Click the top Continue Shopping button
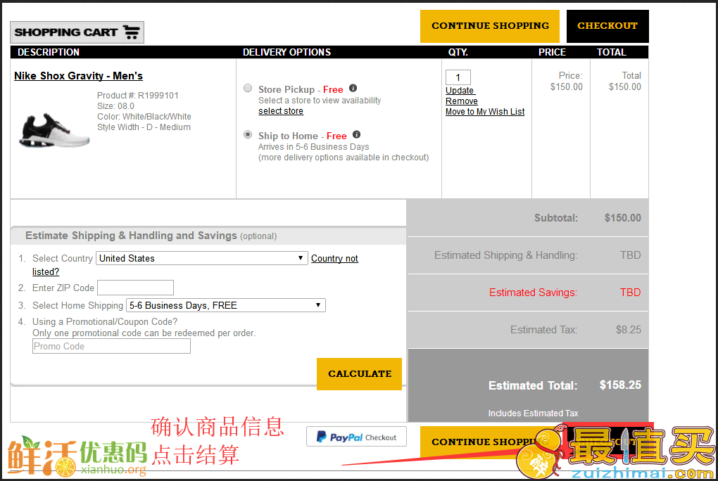718x481 pixels. click(x=490, y=26)
